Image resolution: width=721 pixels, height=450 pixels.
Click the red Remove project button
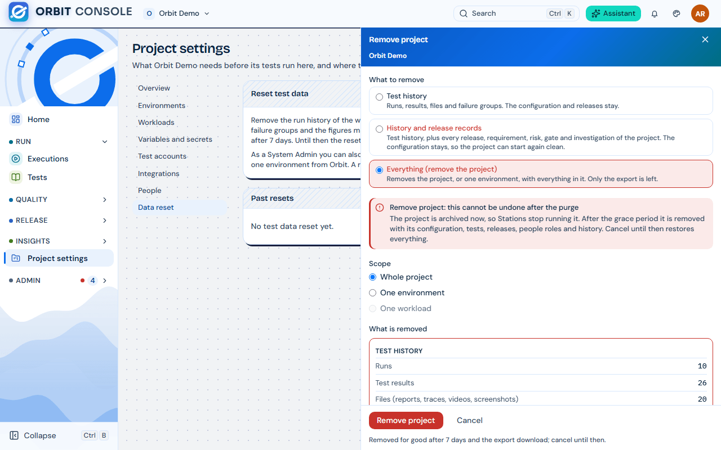pyautogui.click(x=406, y=420)
